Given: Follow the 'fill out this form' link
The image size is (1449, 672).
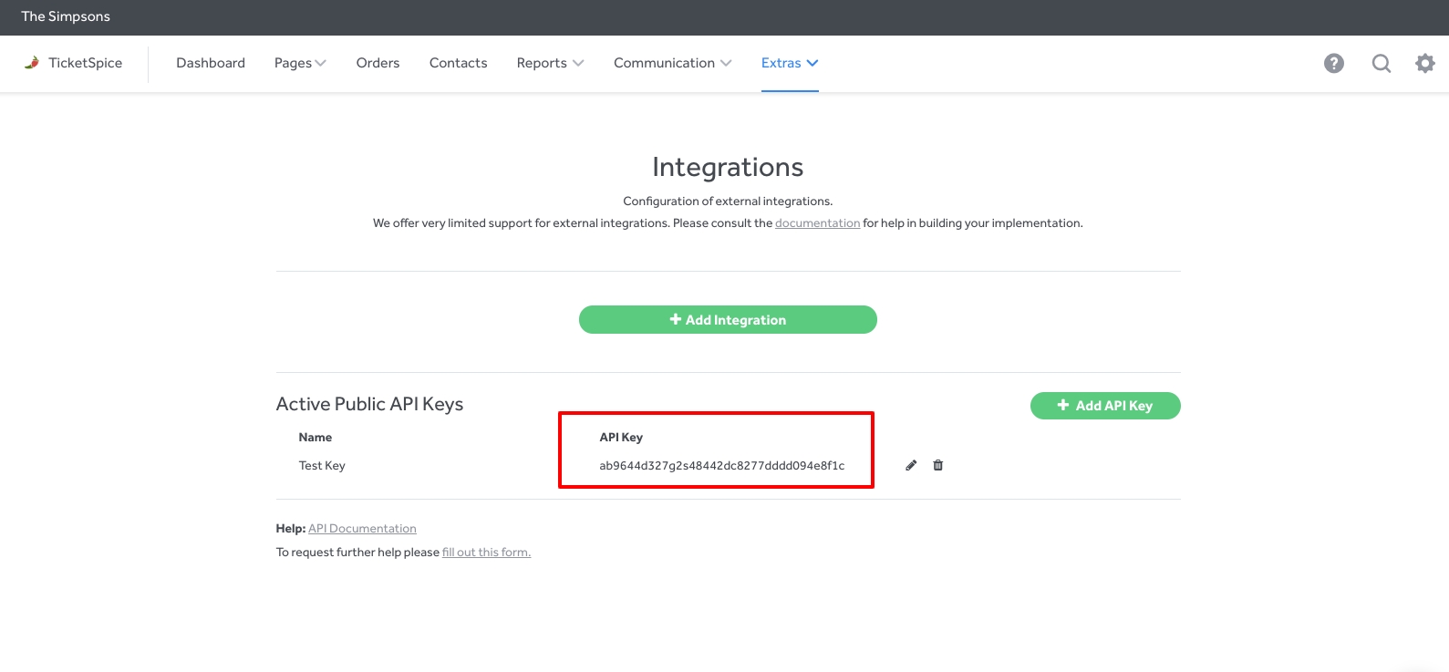Looking at the screenshot, I should pyautogui.click(x=486, y=553).
